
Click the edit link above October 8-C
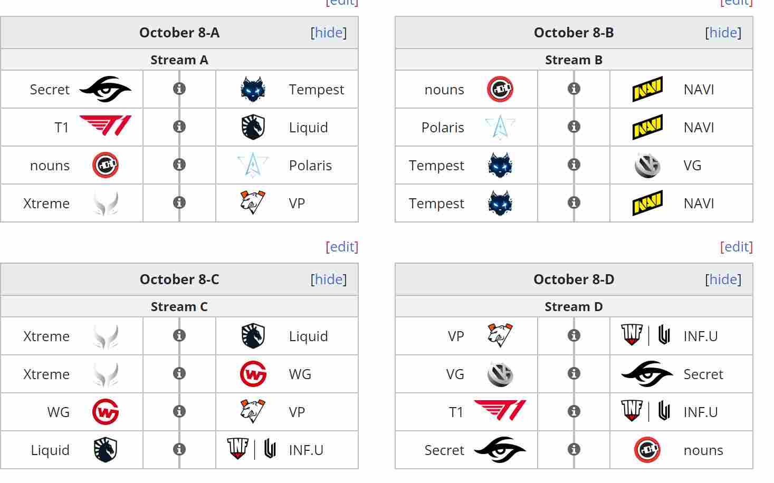(342, 246)
